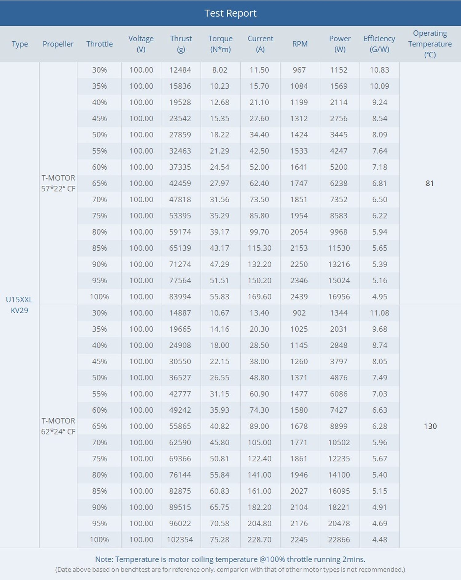The image size is (461, 580).
Task: Select the Power (W) column header
Action: pyautogui.click(x=340, y=44)
